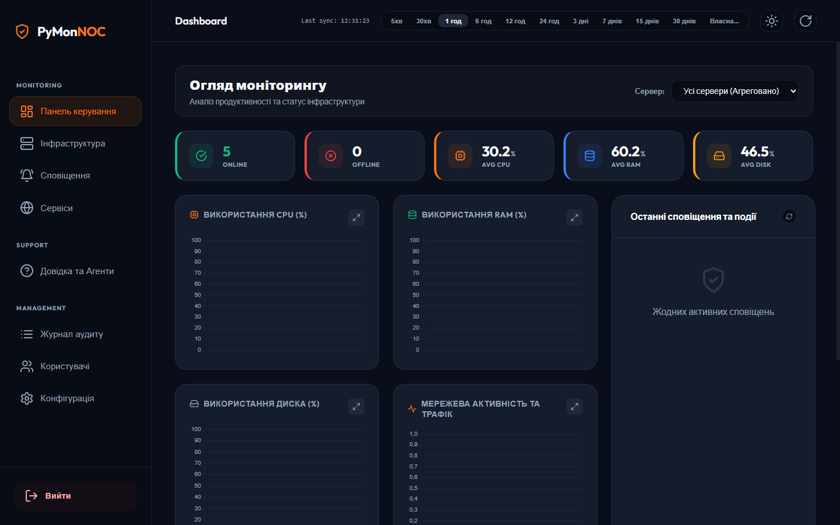Click the Dashboard page title
Viewport: 840px width, 525px height.
pos(201,21)
